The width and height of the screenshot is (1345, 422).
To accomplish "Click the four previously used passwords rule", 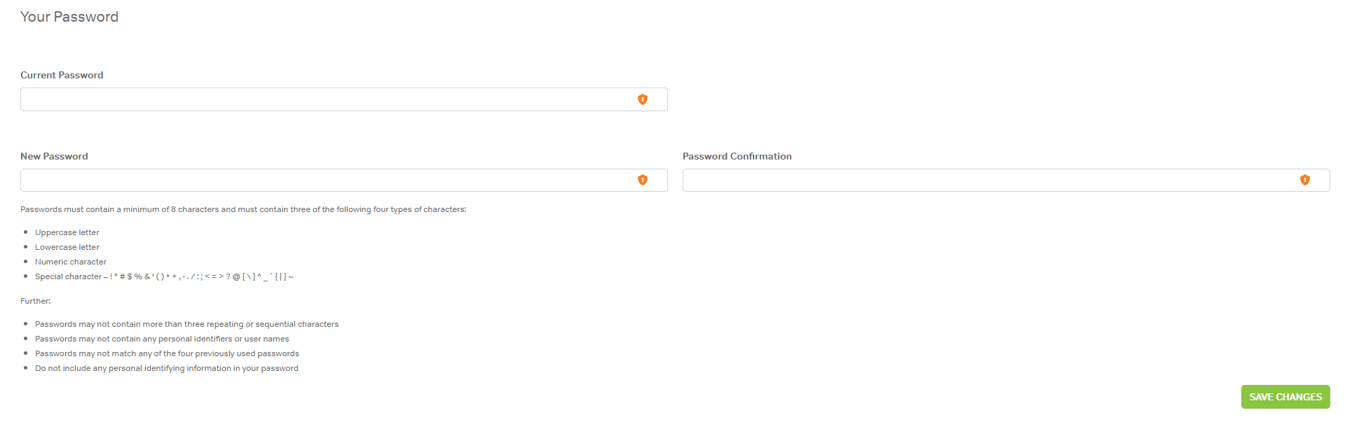I will pyautogui.click(x=167, y=353).
